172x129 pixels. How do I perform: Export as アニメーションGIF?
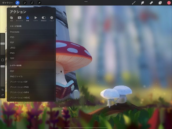tap(31, 82)
